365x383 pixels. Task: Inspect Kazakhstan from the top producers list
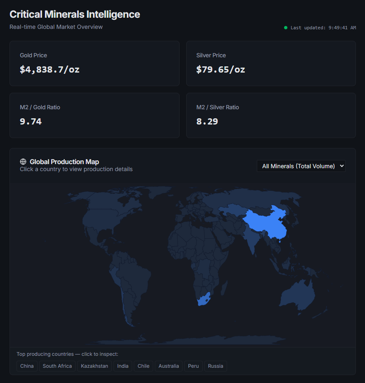(x=95, y=366)
